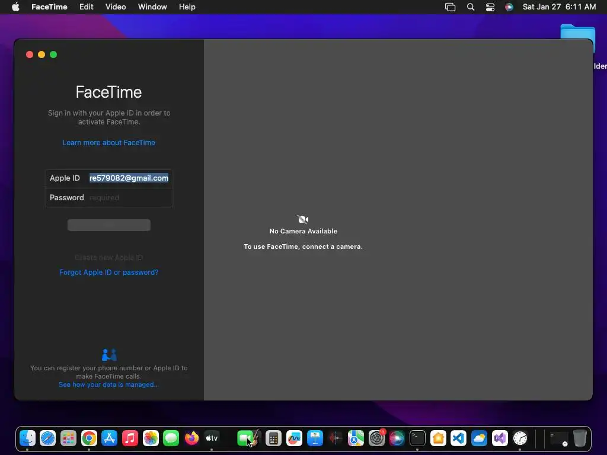The image size is (607, 455).
Task: Open Keynote from the dock
Action: tap(315, 438)
